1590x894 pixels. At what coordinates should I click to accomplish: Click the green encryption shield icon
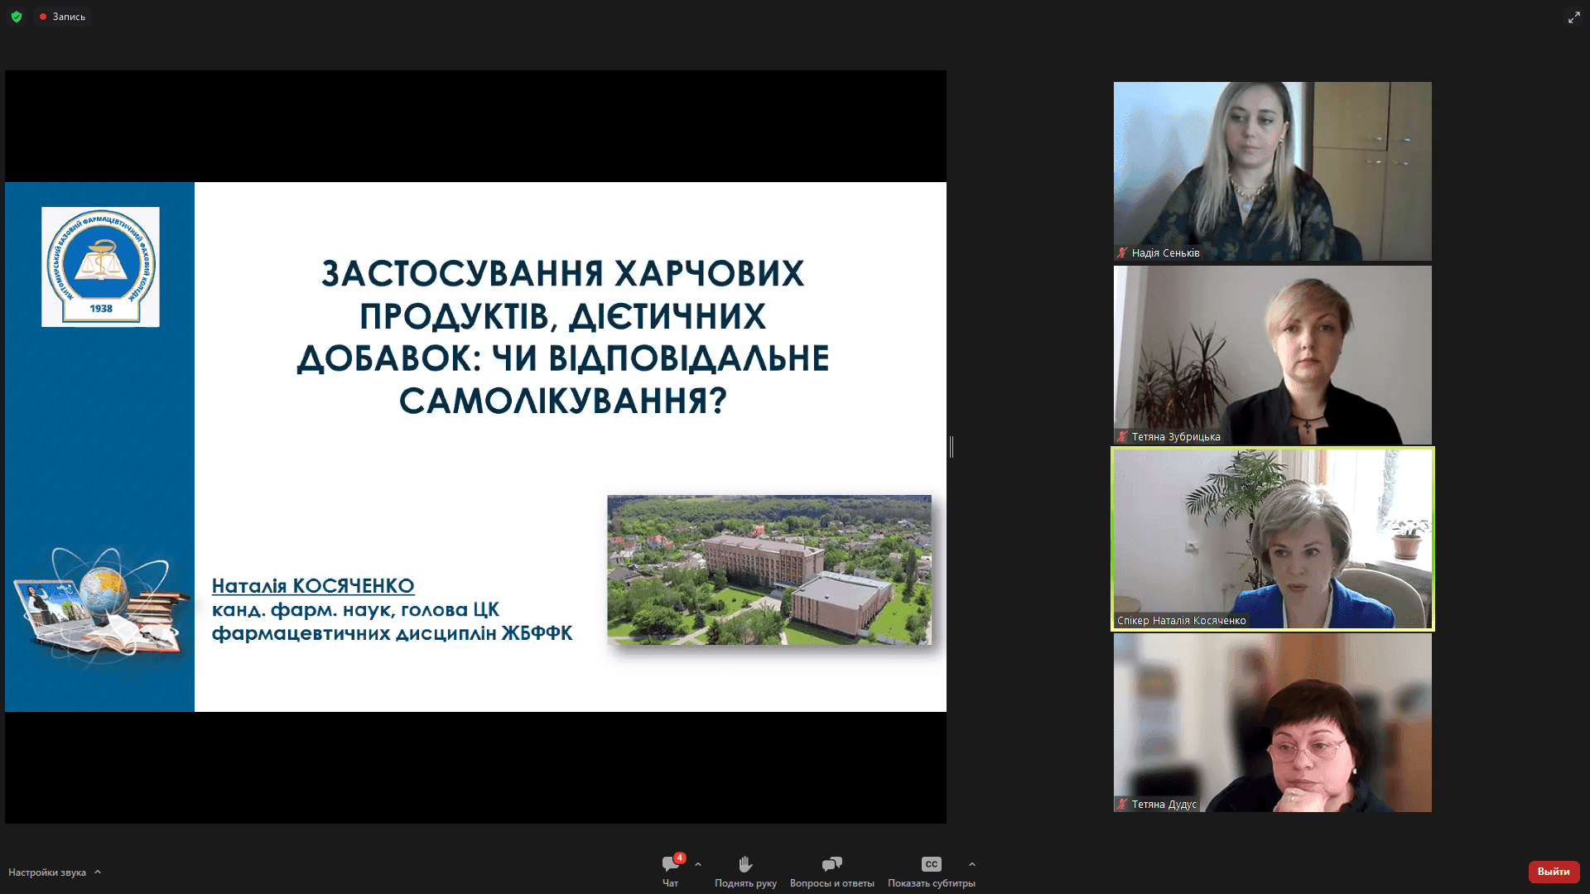(17, 17)
